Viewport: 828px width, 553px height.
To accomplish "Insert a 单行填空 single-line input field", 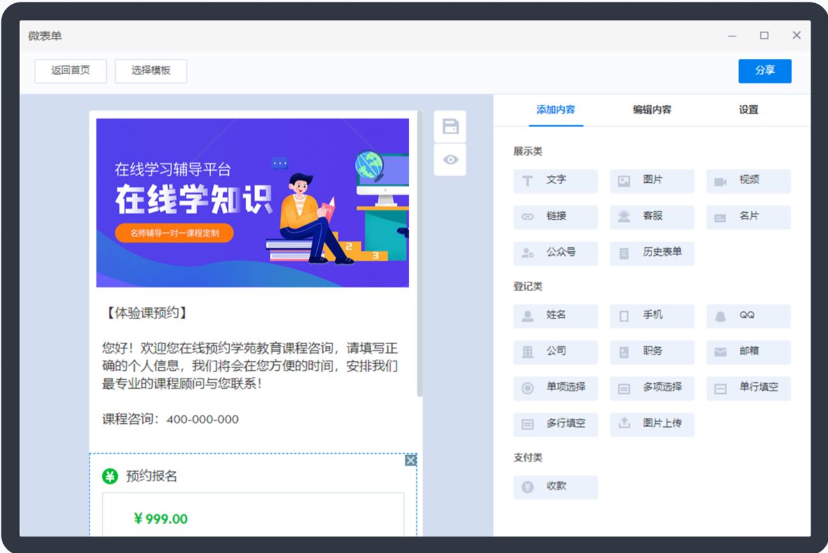I will click(x=748, y=388).
